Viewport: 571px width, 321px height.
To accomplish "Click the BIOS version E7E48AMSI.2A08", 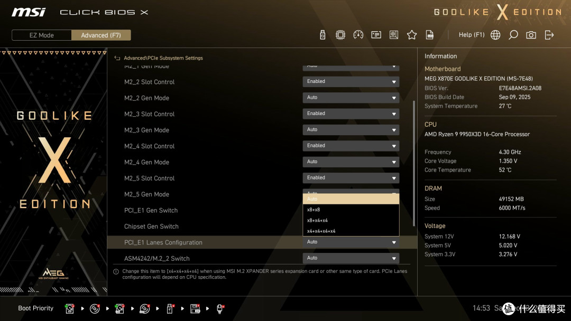I will point(520,88).
